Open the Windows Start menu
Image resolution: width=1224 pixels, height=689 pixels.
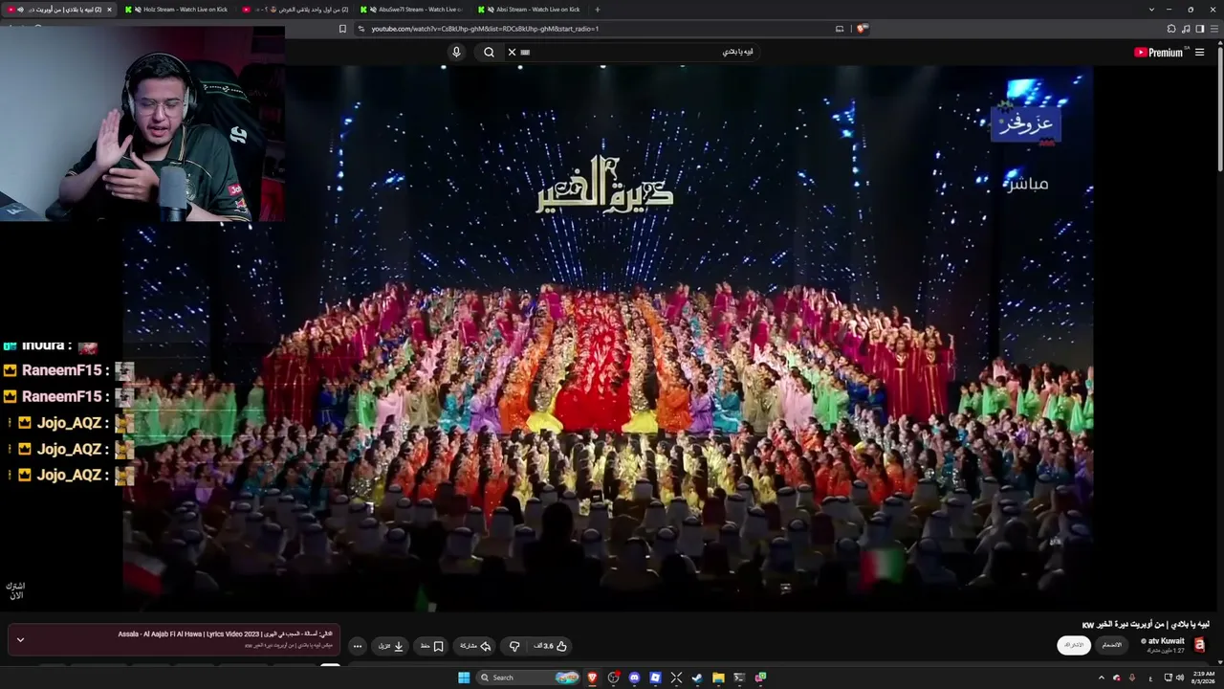464,678
